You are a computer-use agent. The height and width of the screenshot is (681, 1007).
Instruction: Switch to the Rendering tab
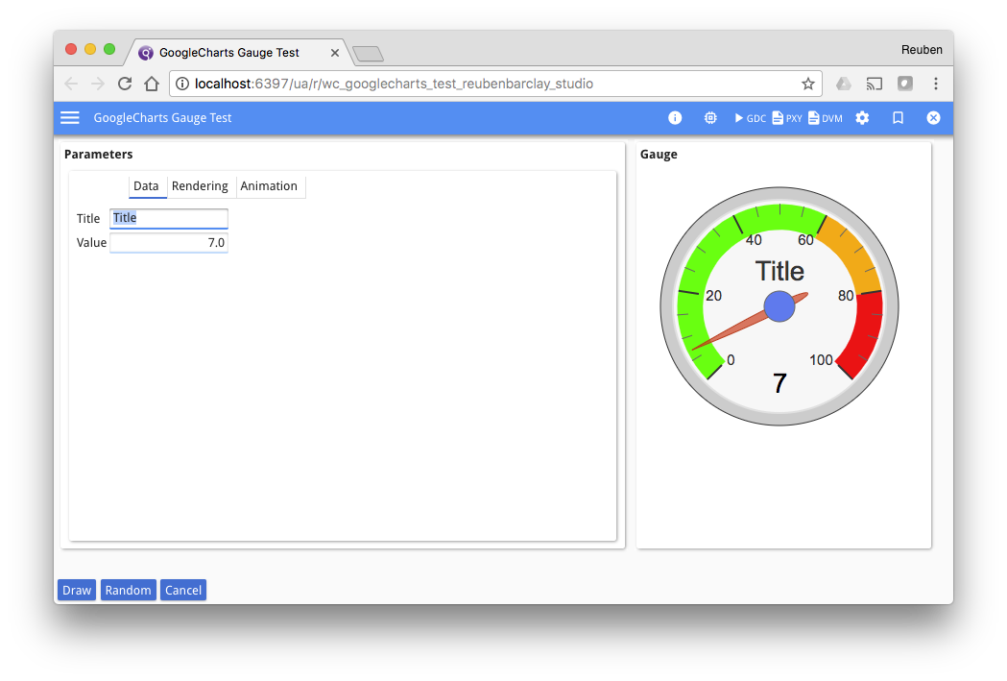tap(200, 185)
